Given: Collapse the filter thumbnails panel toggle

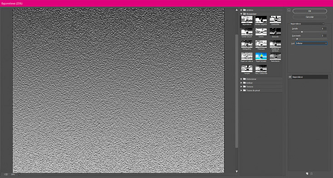Looking at the screenshot, I should tap(289, 10).
